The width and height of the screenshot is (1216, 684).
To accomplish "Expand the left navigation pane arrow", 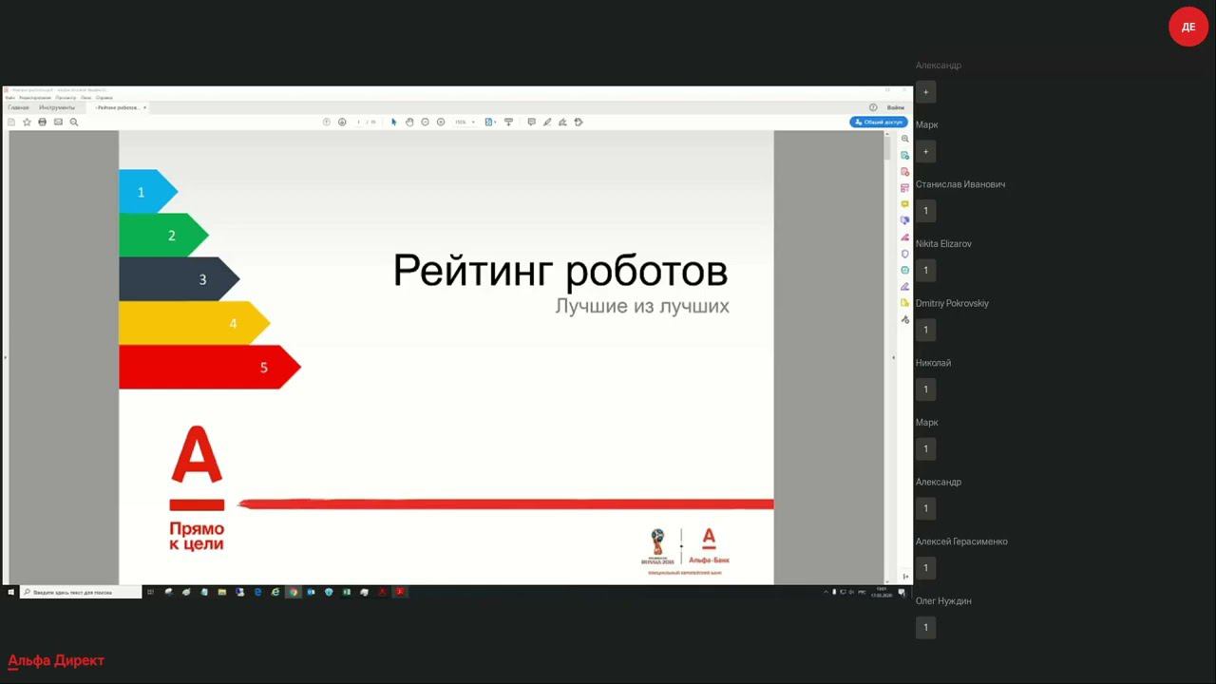I will [x=5, y=357].
